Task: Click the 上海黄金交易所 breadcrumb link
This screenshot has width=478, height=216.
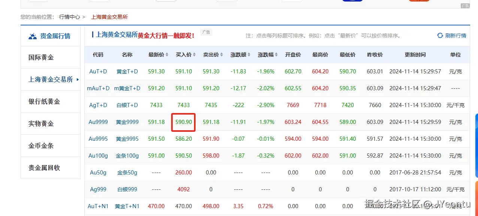Action: pos(109,17)
